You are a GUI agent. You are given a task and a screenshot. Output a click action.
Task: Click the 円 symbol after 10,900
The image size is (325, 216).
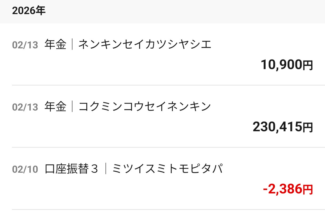(x=308, y=65)
